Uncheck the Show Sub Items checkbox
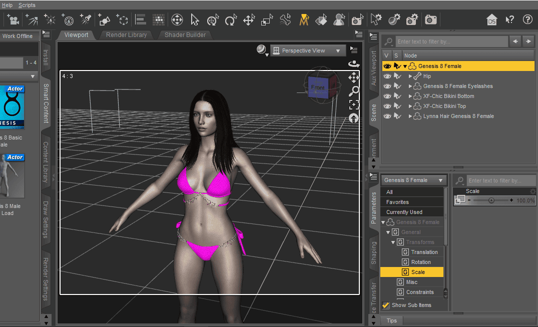The image size is (538, 327). click(385, 305)
